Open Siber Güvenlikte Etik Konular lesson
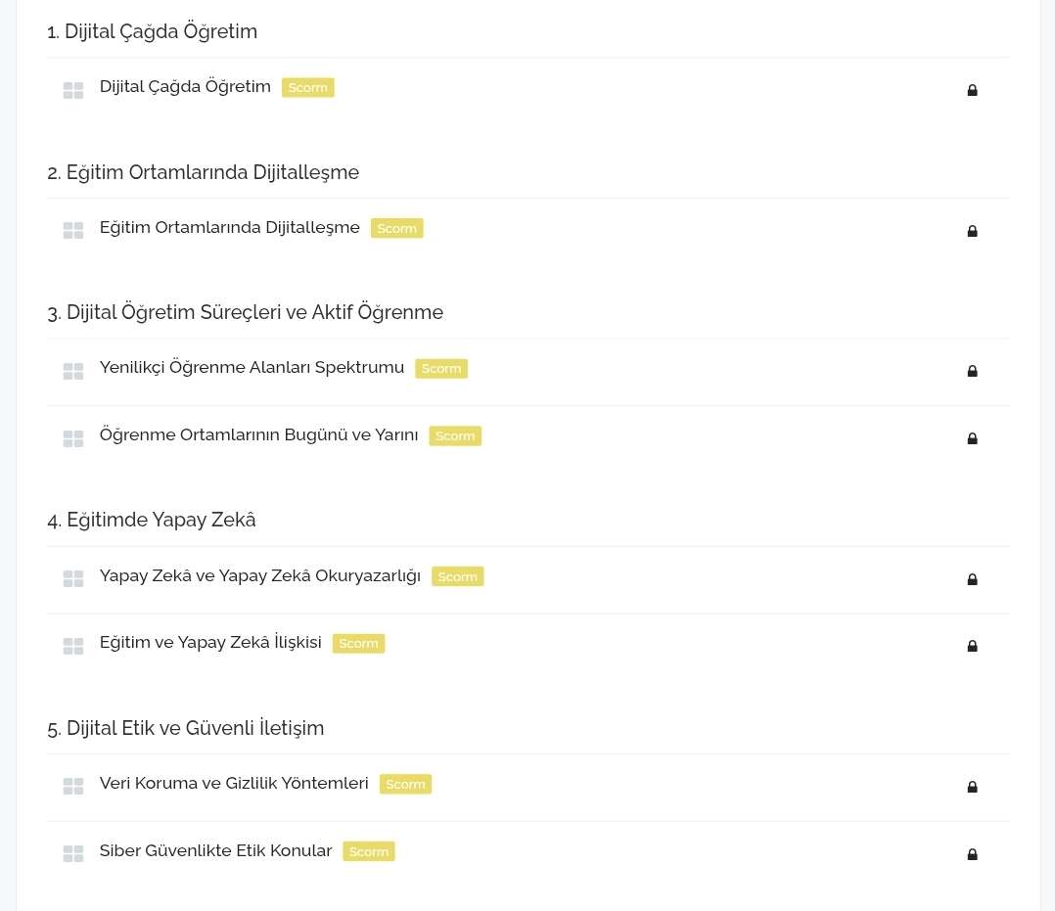 [x=215, y=851]
